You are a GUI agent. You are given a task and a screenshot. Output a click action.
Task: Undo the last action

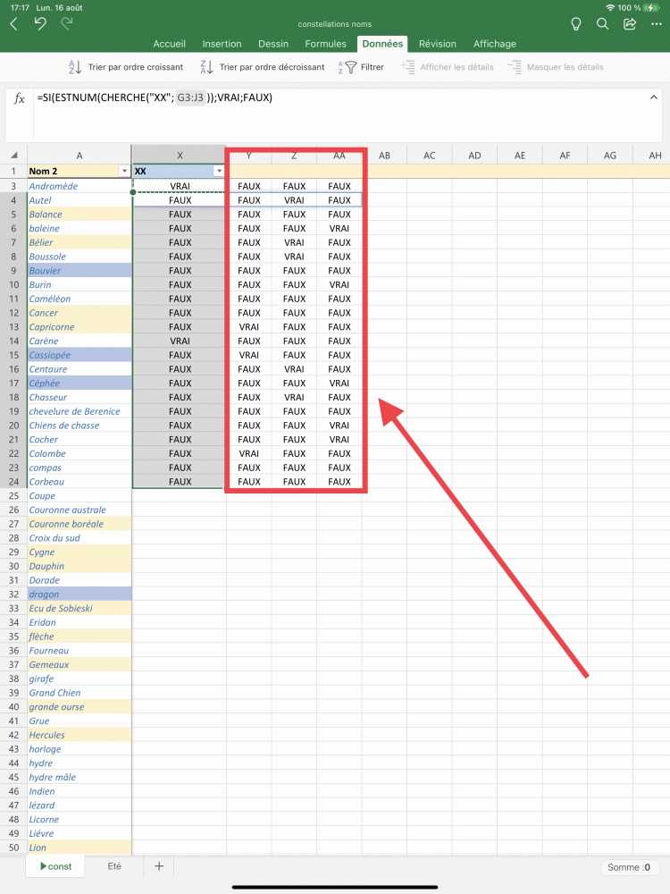tap(40, 24)
